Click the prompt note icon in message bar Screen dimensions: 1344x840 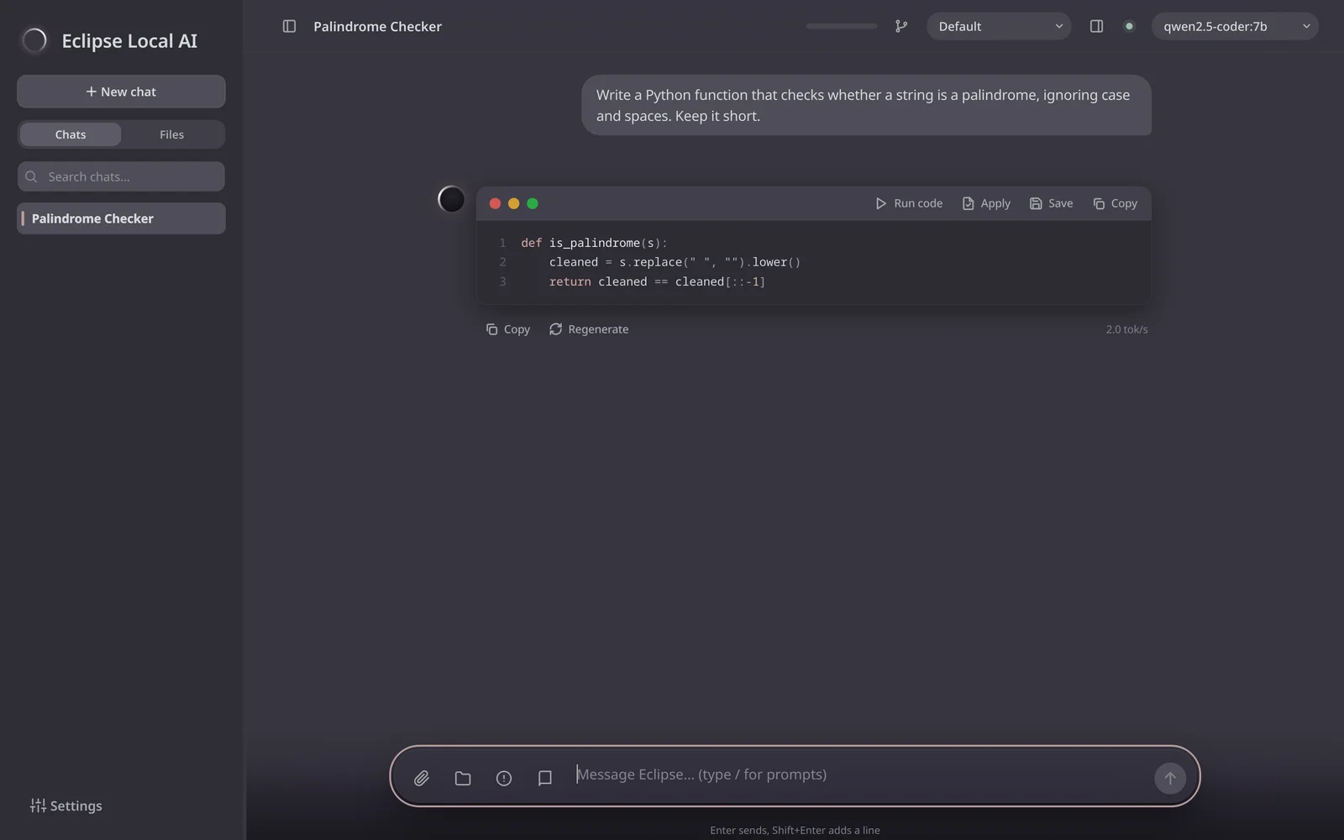[x=545, y=778]
